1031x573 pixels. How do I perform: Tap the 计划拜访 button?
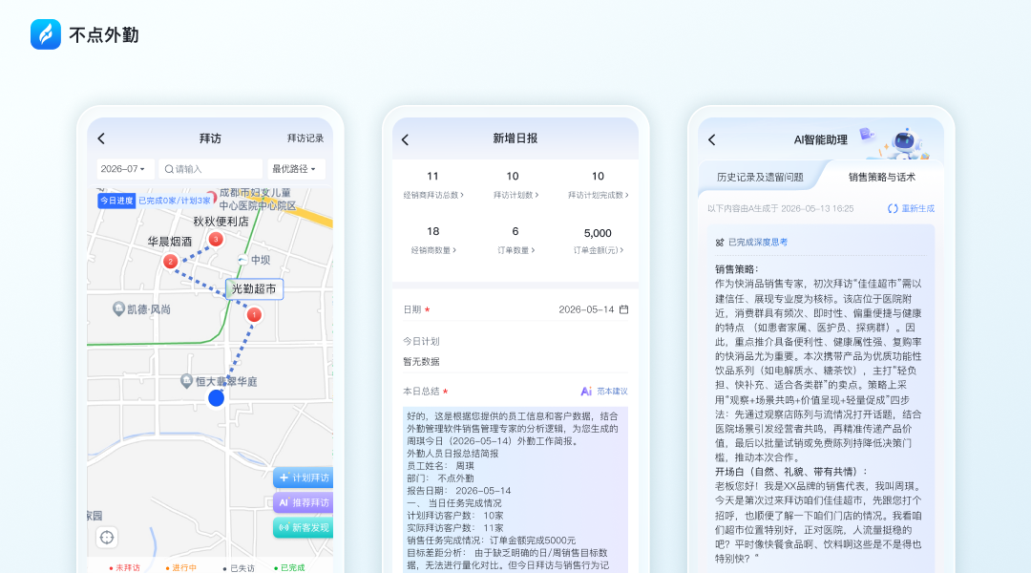(x=304, y=477)
